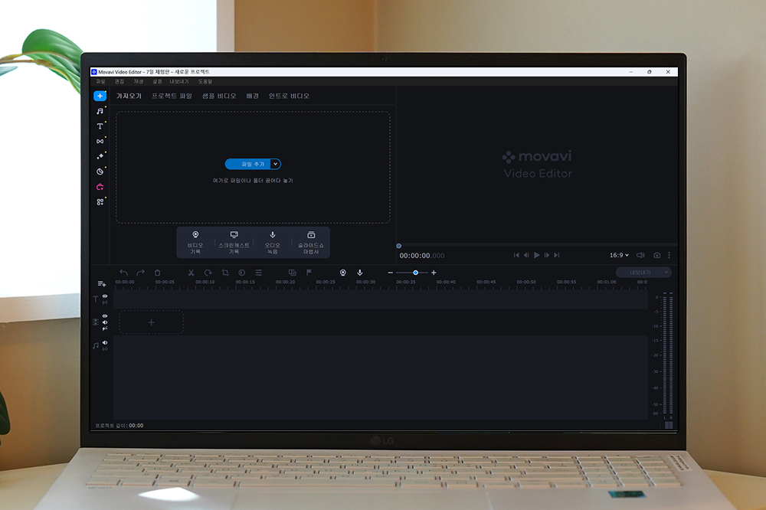Screen dimensions: 766x510
Task: Open the Transitions bow-tie sidebar section
Action: tap(100, 141)
